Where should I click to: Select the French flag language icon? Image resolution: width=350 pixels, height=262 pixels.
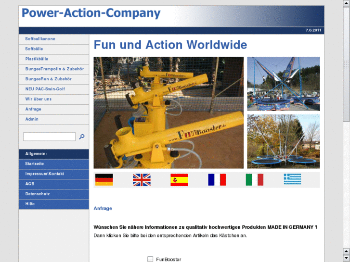(x=217, y=180)
